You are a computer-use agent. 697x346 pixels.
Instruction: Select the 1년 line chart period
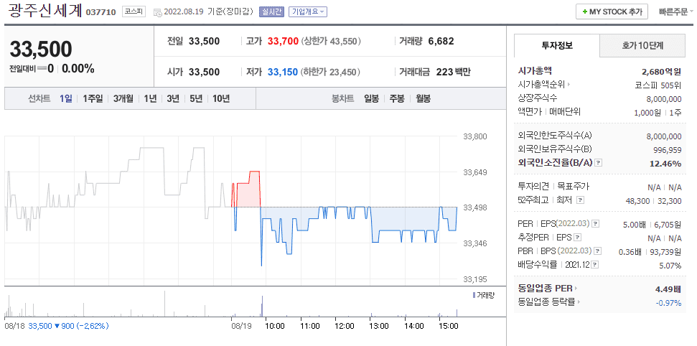150,99
